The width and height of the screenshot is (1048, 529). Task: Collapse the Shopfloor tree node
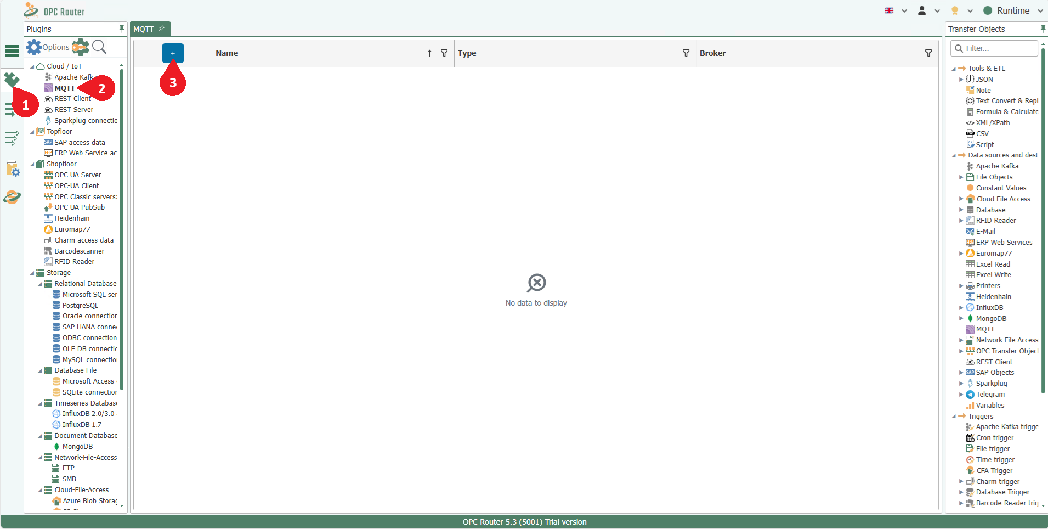[x=32, y=164]
